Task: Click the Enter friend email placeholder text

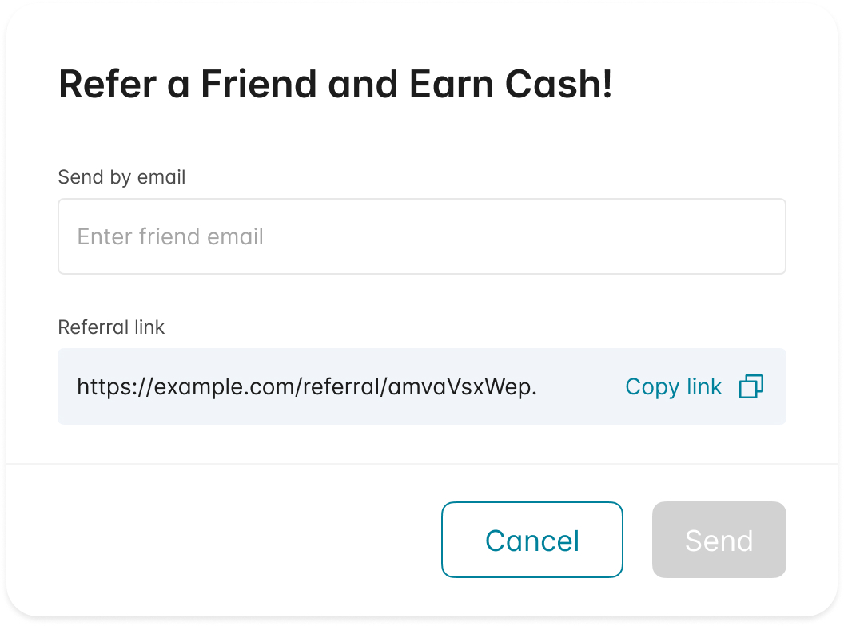Action: click(170, 236)
